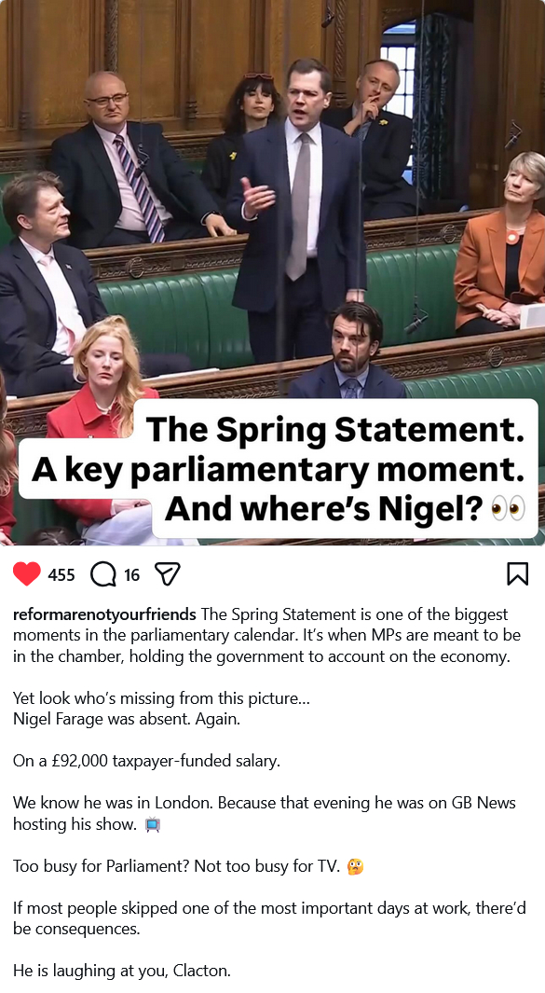Unlike the post with the red heart
The height and width of the screenshot is (993, 545).
pyautogui.click(x=27, y=574)
